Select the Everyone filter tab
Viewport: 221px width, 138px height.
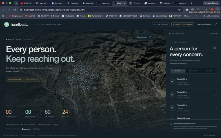point(178,71)
